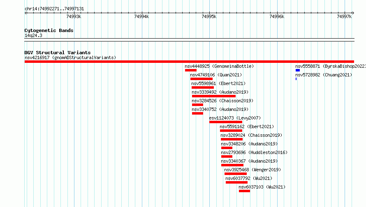The width and height of the screenshot is (366, 207).
Task: Open nsv5728982 (Chuang2021) variant label
Action: coord(324,75)
